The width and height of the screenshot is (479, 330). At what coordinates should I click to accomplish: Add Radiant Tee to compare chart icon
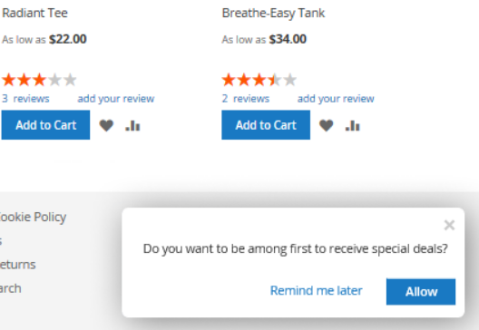pyautogui.click(x=132, y=125)
